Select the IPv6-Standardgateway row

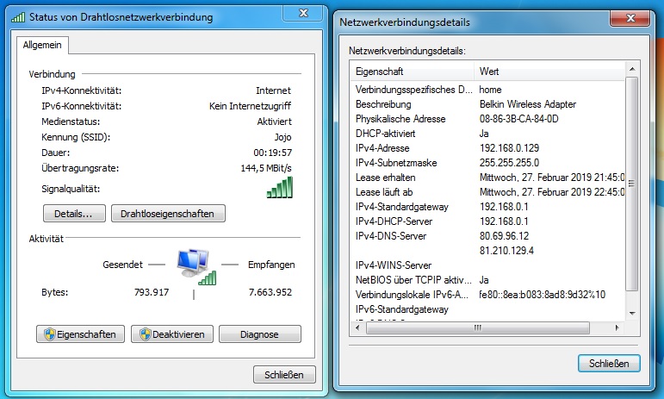[487, 309]
